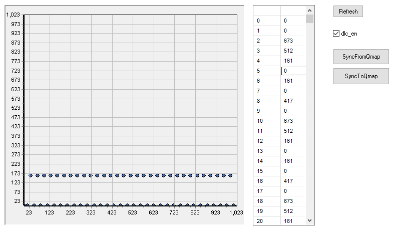
Task: Click index cell 12 in the table
Action: tap(267, 141)
